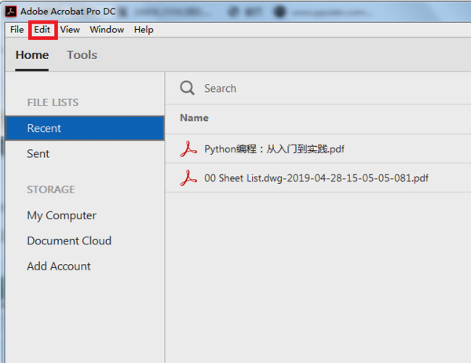Select Python编程：从入门到实践.pdf file name

[x=274, y=148]
